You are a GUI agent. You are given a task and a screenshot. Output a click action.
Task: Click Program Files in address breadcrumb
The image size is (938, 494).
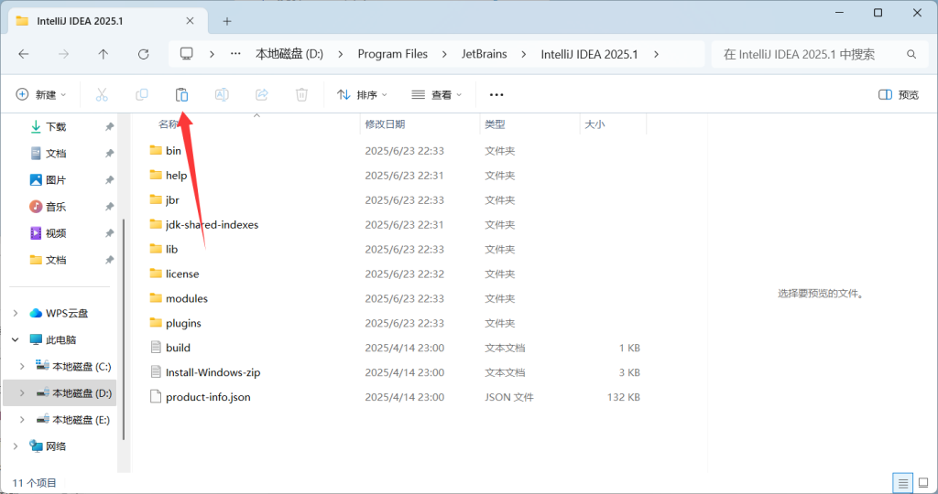[392, 54]
